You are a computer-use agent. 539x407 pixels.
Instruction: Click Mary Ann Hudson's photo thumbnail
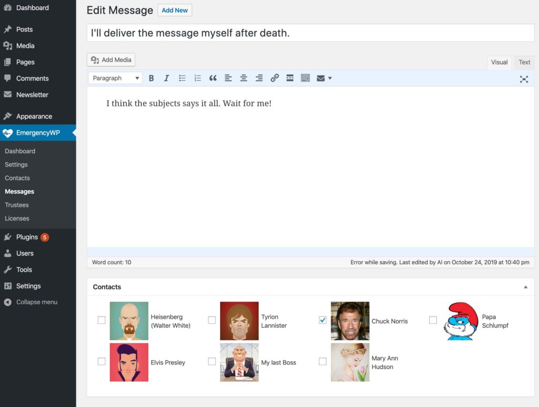350,362
